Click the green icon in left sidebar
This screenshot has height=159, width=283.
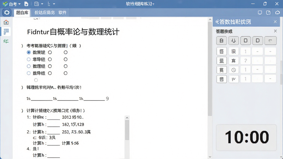6,41
